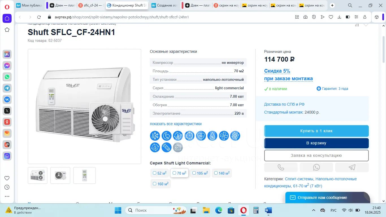
Task: Add product with 'В корзину' button
Action: pyautogui.click(x=316, y=143)
